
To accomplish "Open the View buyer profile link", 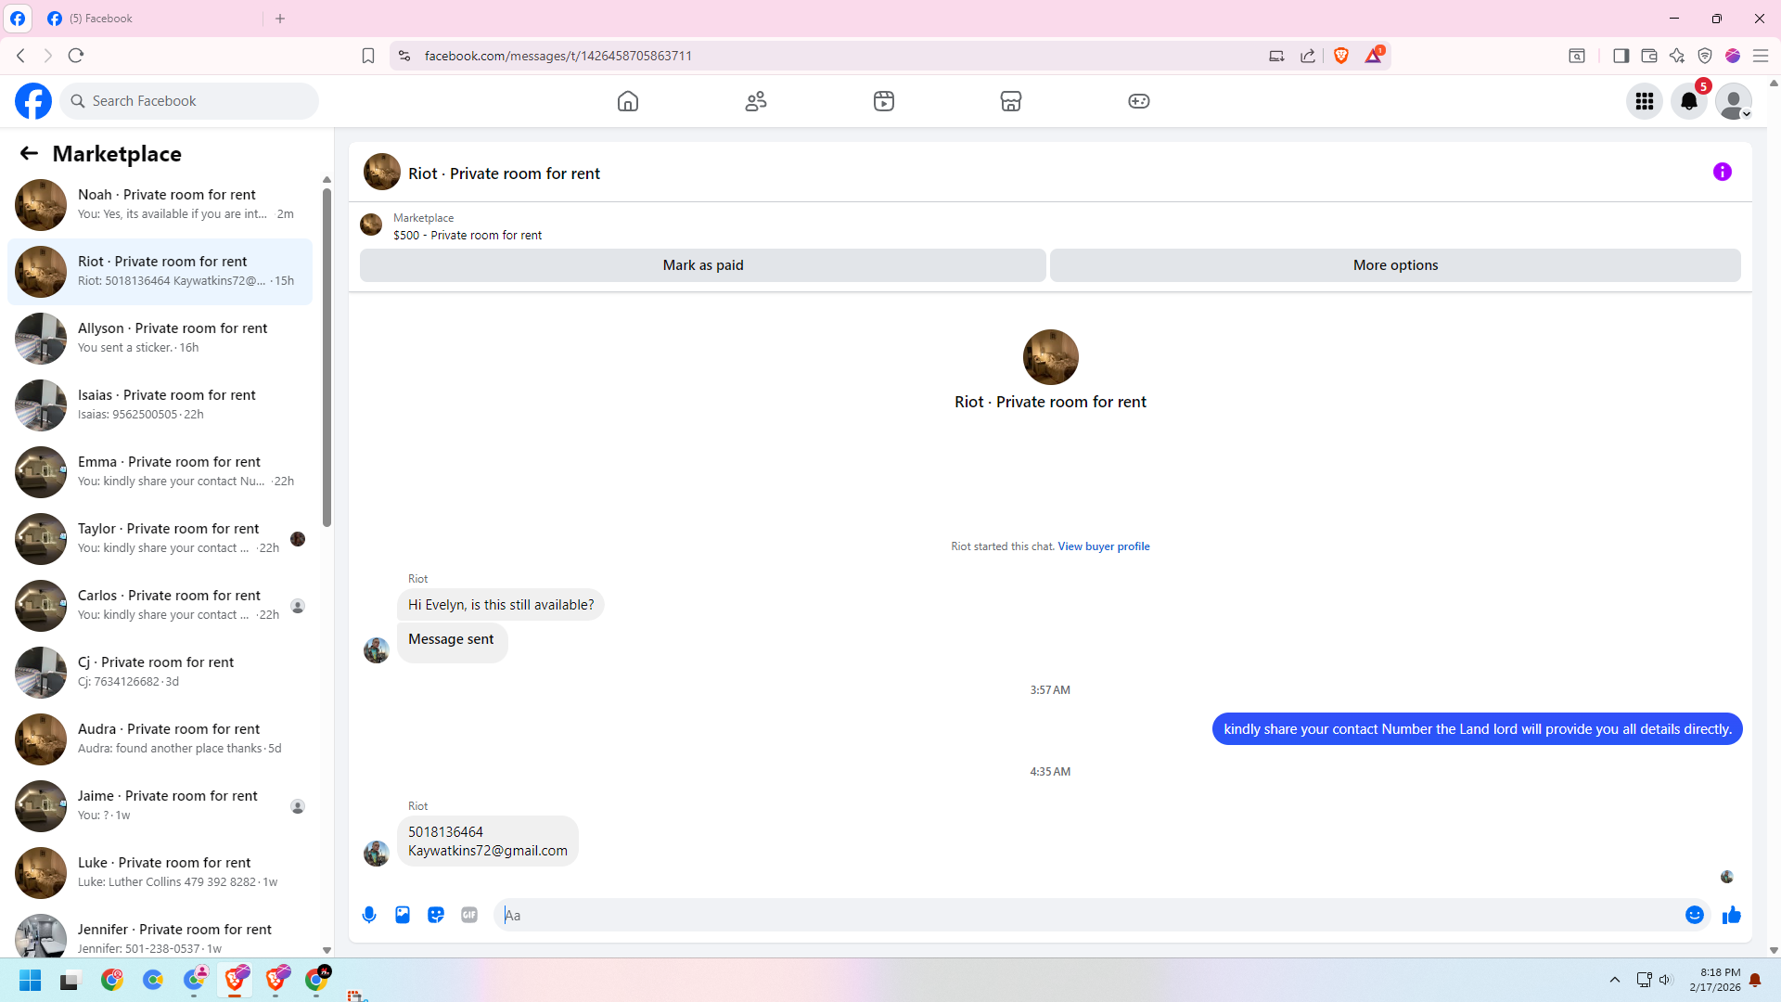I will tap(1104, 546).
